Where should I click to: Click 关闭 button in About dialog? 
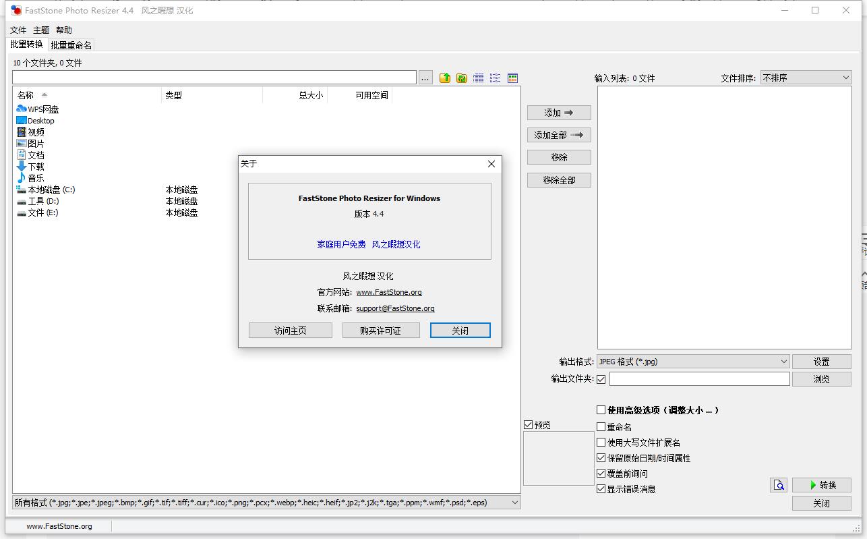pos(460,330)
